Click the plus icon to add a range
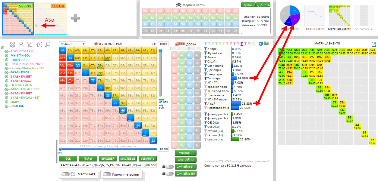Image resolution: width=378 pixels, height=181 pixels. [x=75, y=18]
